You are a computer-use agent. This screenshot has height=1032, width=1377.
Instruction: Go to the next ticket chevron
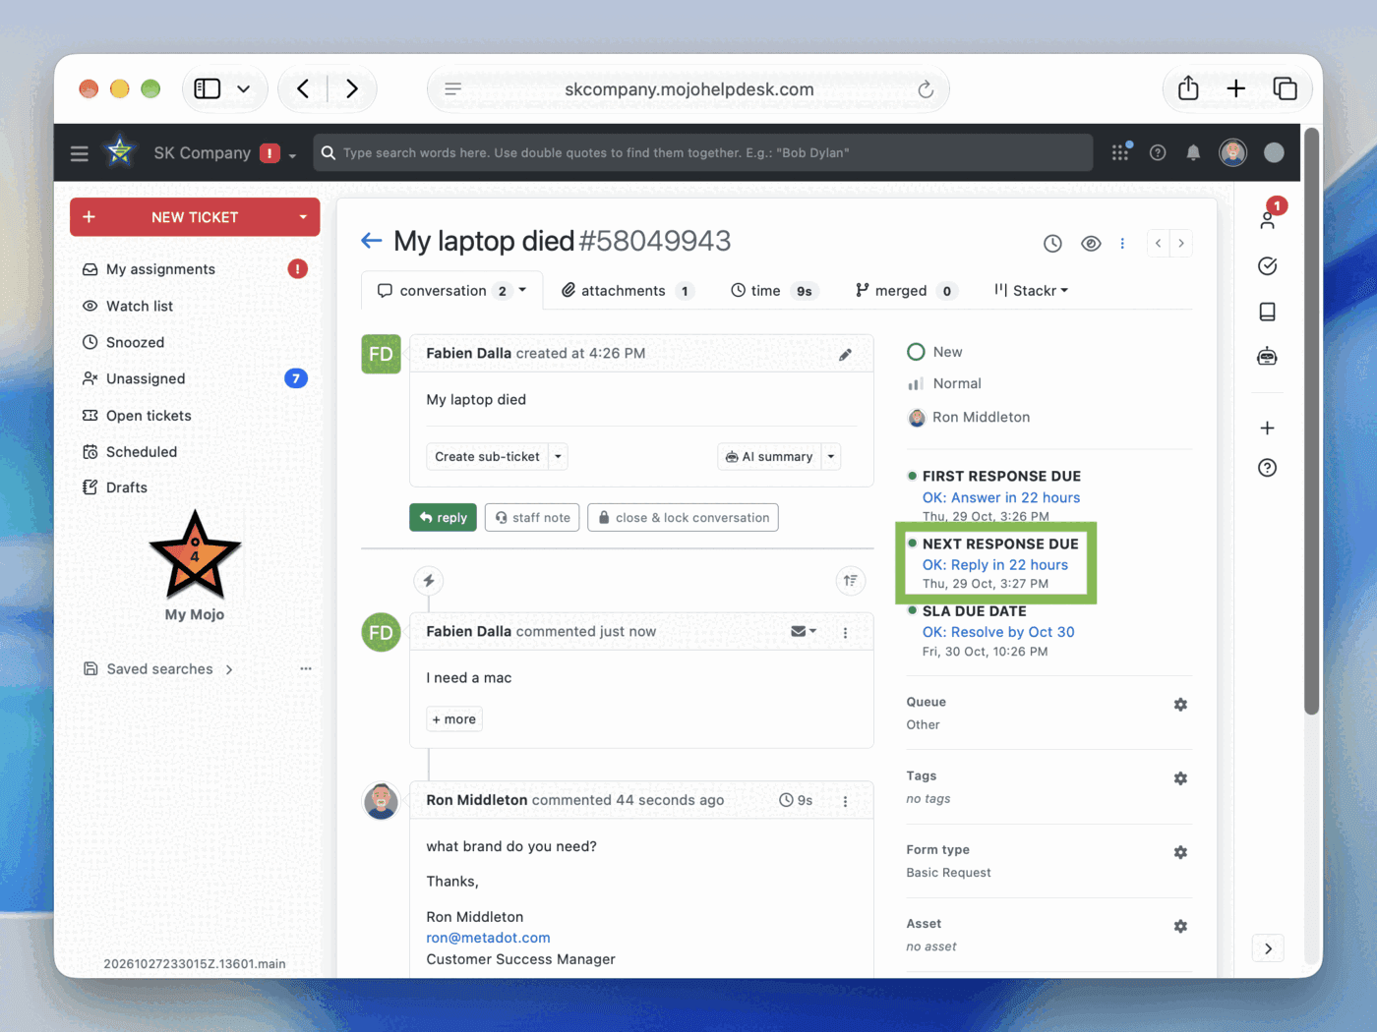(x=1181, y=243)
